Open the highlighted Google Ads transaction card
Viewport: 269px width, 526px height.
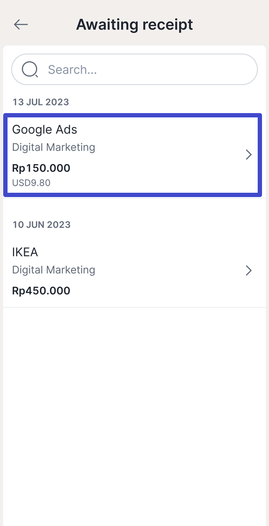point(132,155)
